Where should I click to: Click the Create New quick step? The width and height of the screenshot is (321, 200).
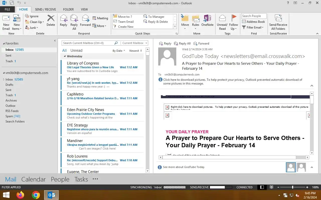point(123,27)
